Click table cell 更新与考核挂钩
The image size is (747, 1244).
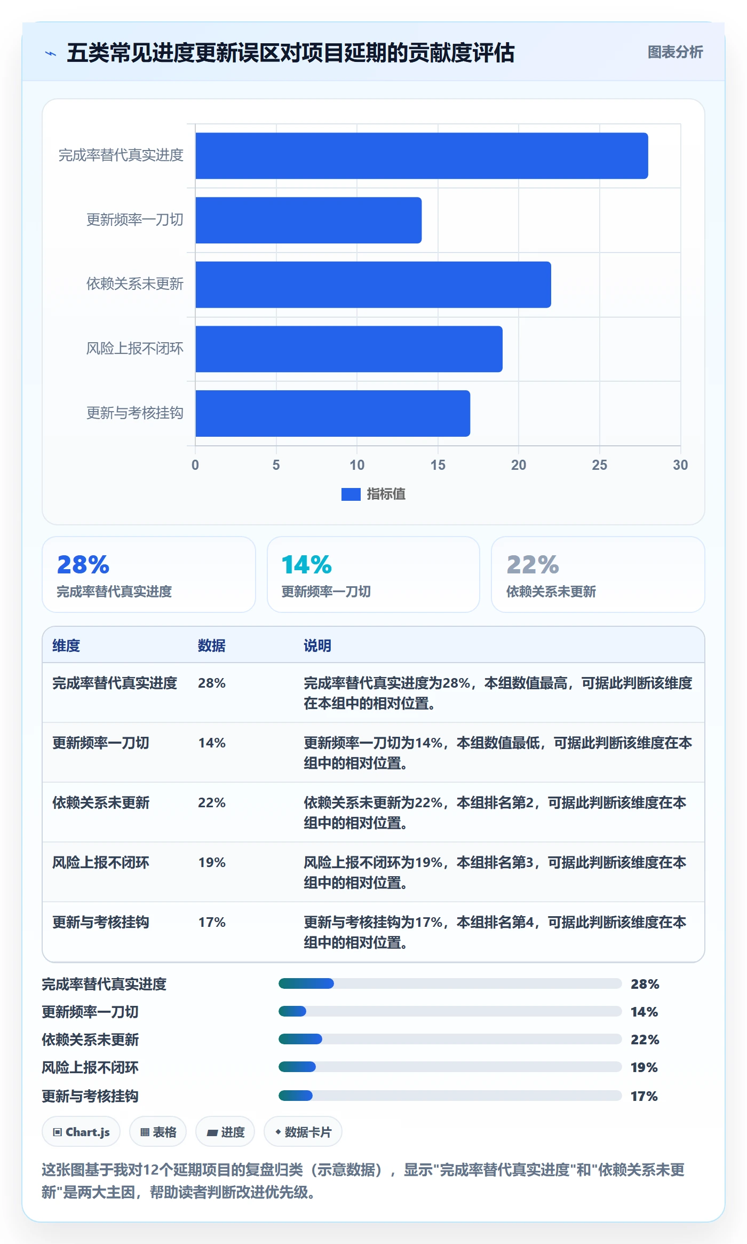pyautogui.click(x=101, y=922)
